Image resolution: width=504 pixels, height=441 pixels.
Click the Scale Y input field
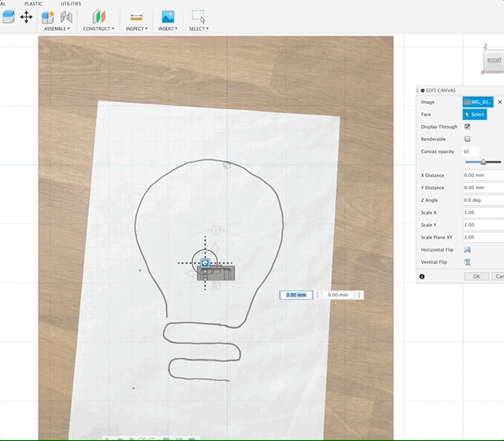pos(483,225)
